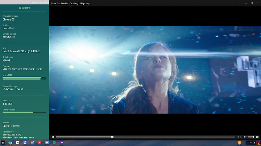The width and height of the screenshot is (261, 146).
Task: Click the COG 0.0.9 title
Action: tap(24, 8)
